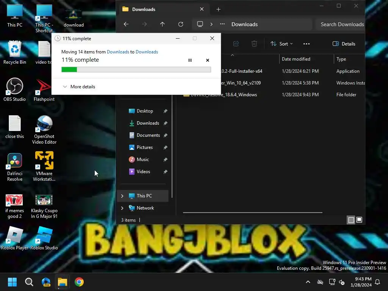Screen dimensions: 388x291
Task: Sort by Type column header
Action: point(349,59)
